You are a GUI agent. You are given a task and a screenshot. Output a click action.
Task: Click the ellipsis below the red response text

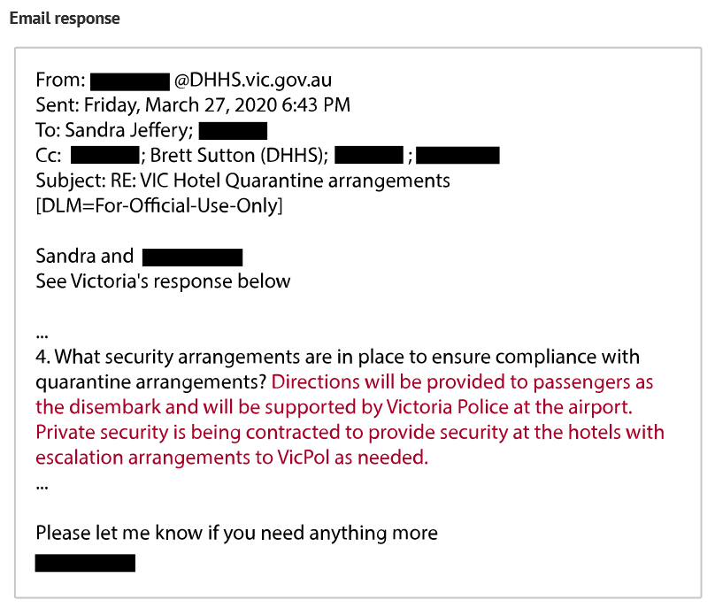pyautogui.click(x=42, y=483)
